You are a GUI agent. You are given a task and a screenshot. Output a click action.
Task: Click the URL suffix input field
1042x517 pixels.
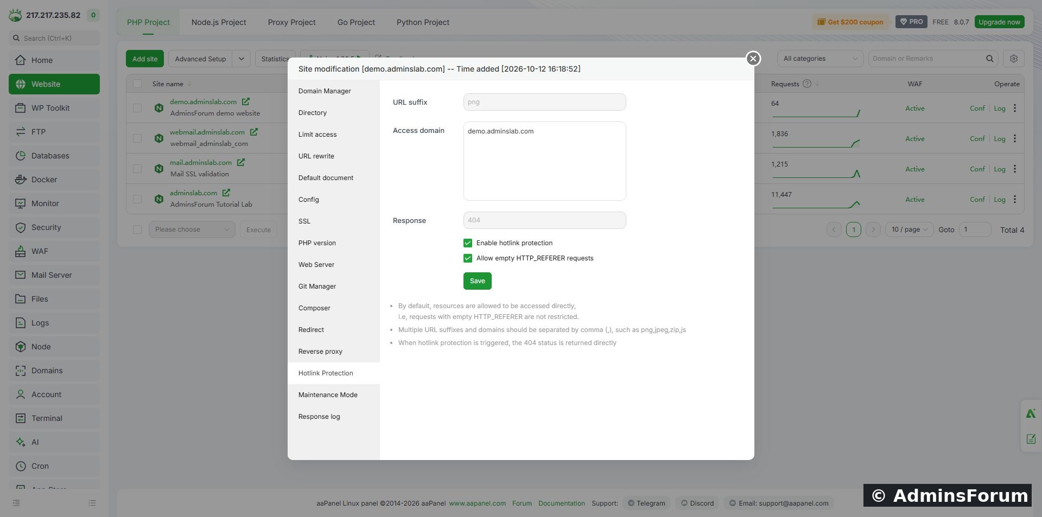[544, 102]
